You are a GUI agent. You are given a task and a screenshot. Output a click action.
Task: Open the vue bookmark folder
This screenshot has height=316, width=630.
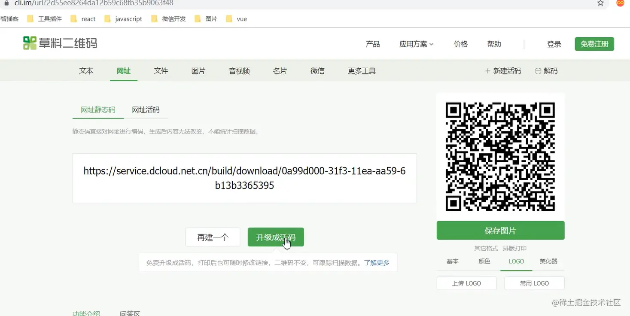[236, 19]
